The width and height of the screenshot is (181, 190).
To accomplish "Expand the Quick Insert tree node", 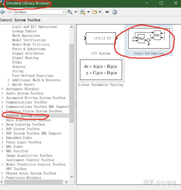I will tap(8, 84).
